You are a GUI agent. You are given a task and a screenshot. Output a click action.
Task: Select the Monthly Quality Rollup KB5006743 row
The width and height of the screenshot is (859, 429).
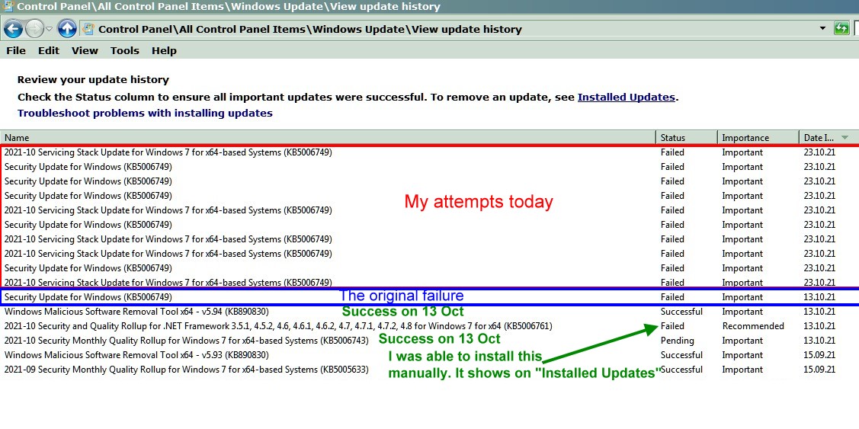[x=430, y=341]
